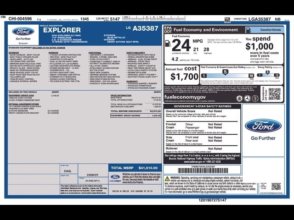Click the Smartphone QR code in fuel panel
This screenshot has height=220, width=294.
(274, 95)
